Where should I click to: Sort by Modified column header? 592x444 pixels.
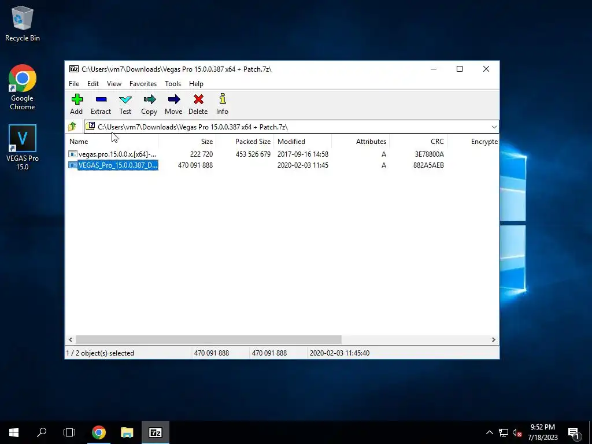coord(303,142)
